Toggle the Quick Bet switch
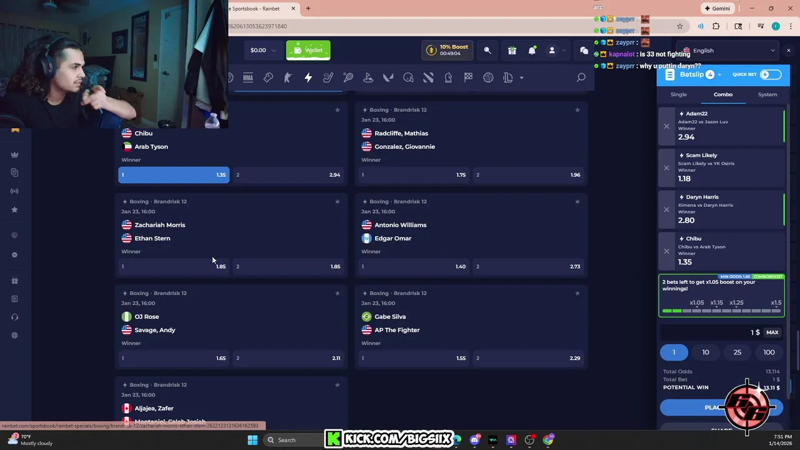800x450 pixels. [x=771, y=74]
